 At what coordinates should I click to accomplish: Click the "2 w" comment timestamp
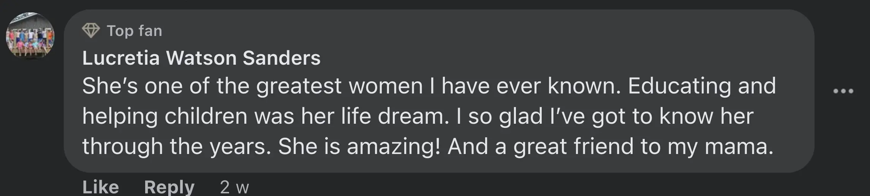[x=234, y=187]
